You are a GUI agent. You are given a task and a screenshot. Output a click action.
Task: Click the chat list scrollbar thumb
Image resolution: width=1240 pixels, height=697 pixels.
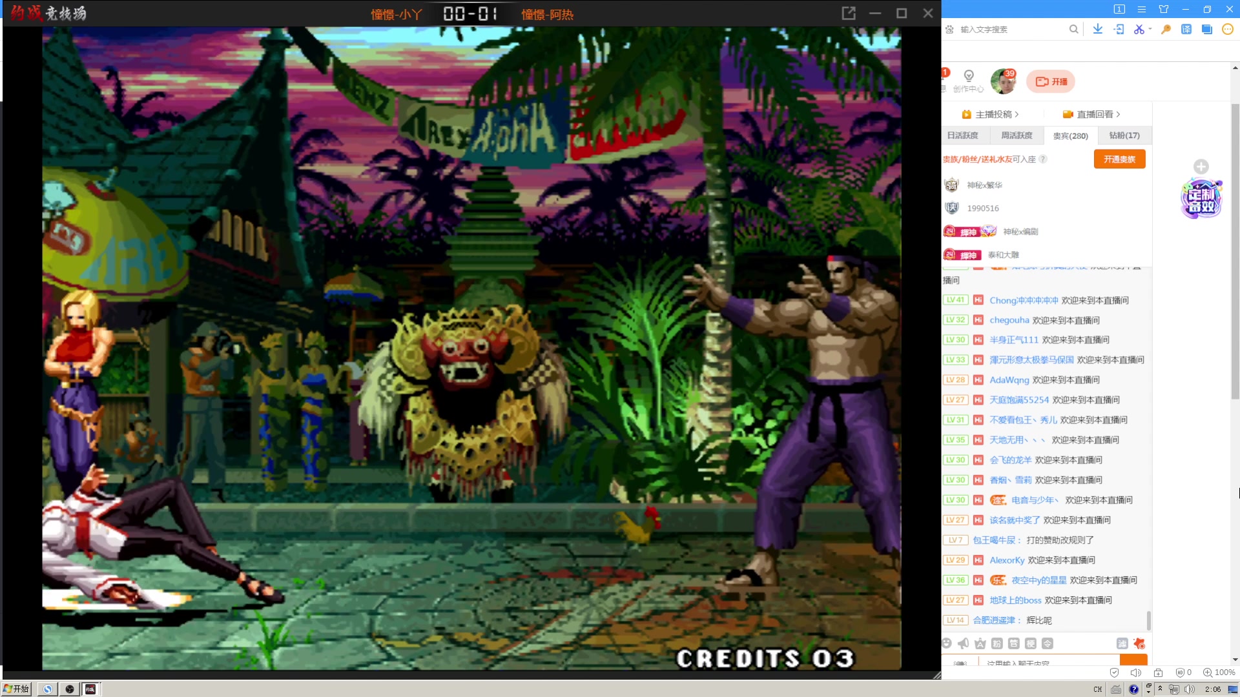coord(1148,620)
